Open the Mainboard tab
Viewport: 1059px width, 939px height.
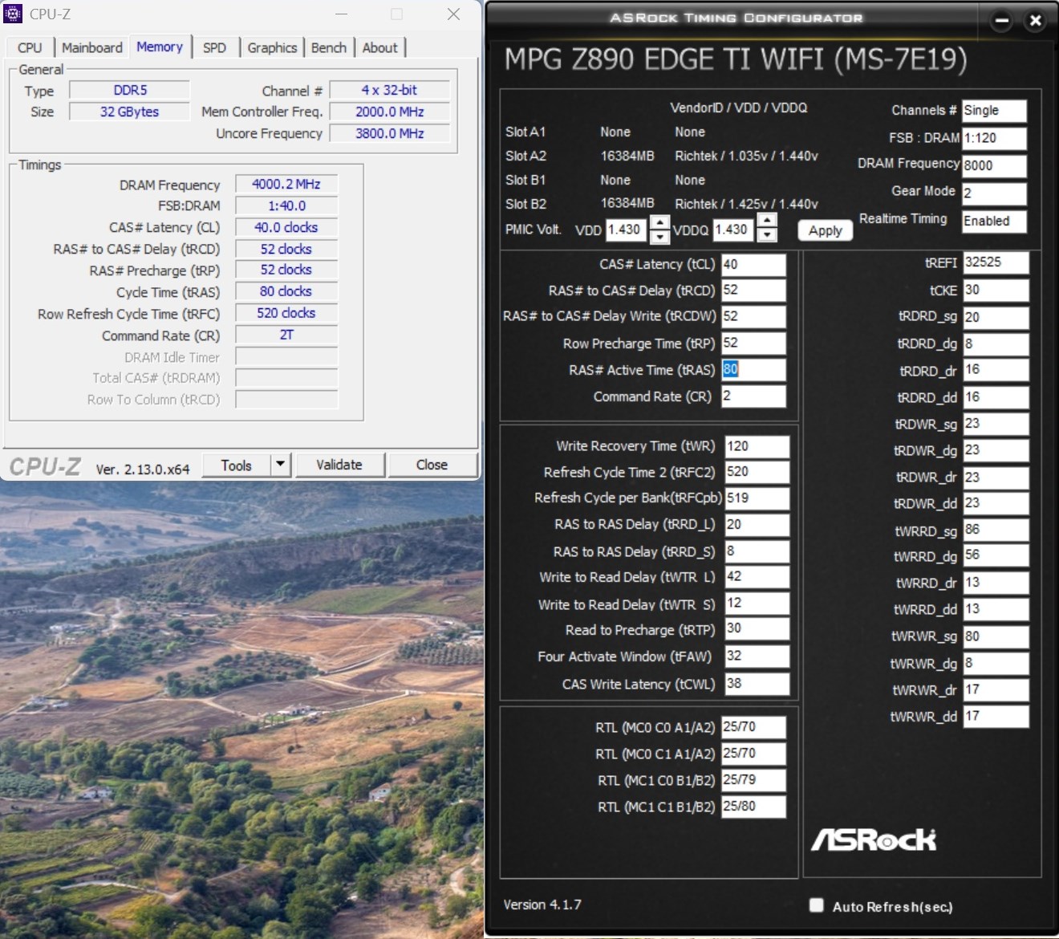point(92,47)
